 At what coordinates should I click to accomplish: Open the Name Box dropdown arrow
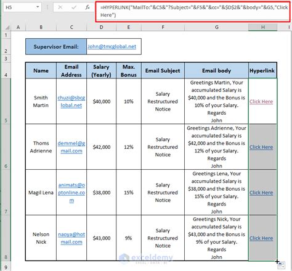38,7
